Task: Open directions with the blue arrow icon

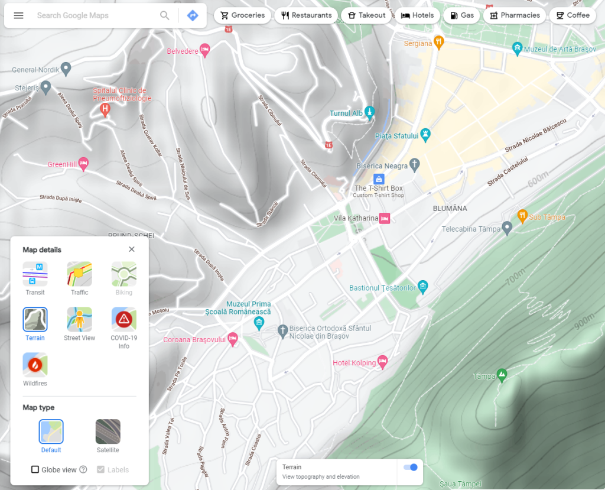Action: [193, 15]
